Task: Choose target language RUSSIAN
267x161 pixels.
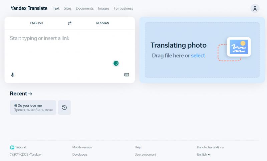Action: [x=102, y=23]
